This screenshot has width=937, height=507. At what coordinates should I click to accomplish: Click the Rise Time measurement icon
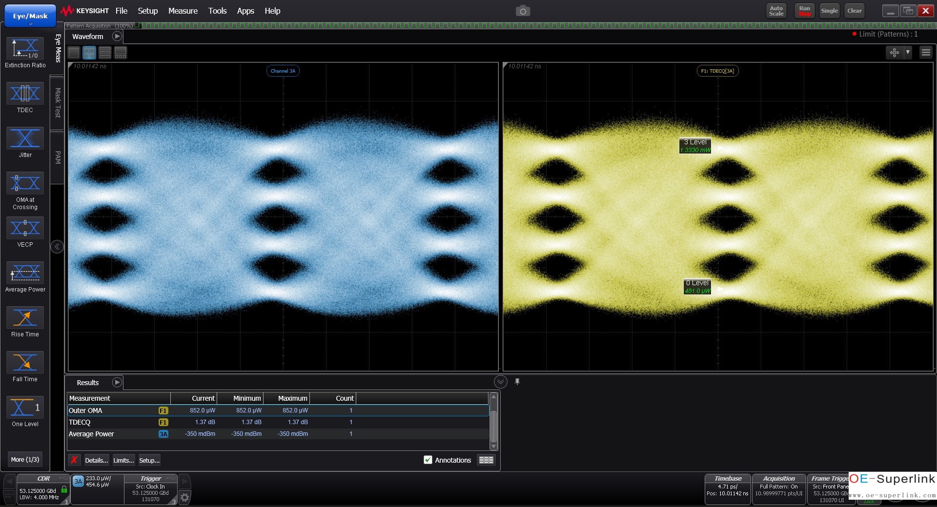[x=25, y=318]
